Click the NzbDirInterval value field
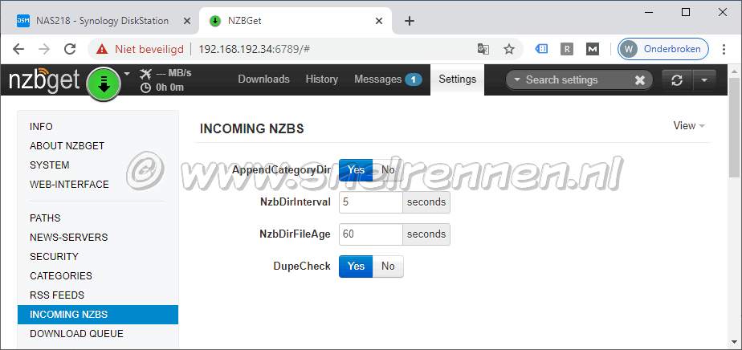Viewport: 742px width, 350px height. pos(370,202)
